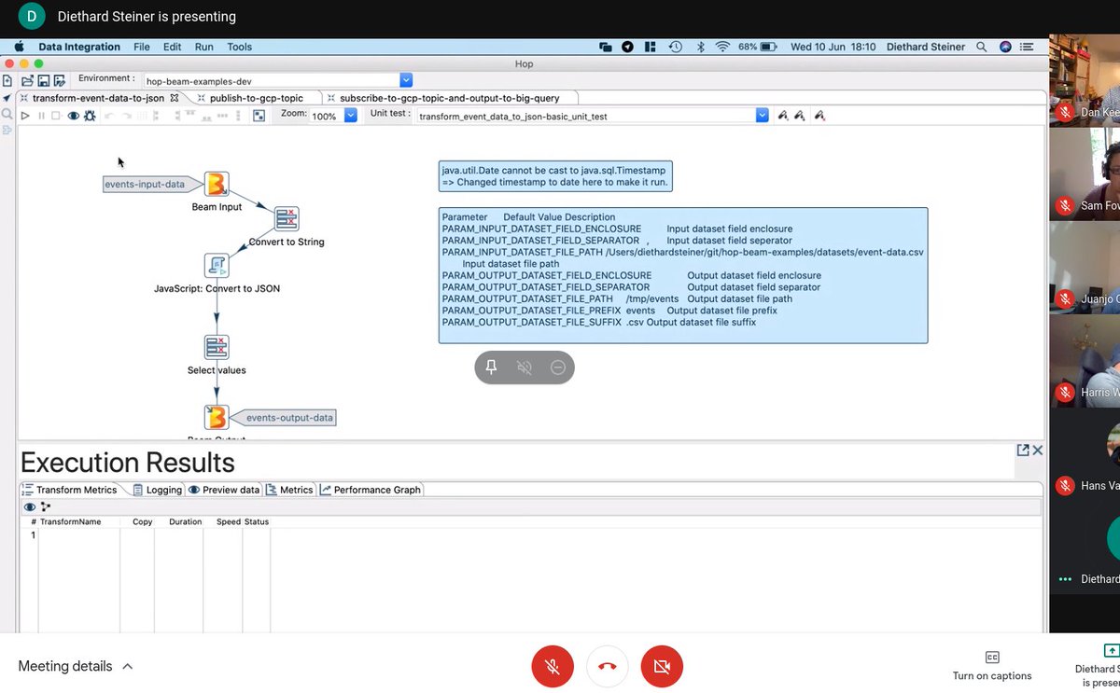Close the Execution Results panel
The height and width of the screenshot is (693, 1120).
(x=1038, y=450)
